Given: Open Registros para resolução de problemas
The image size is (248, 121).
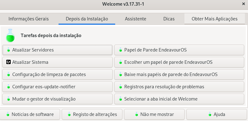Looking at the screenshot, I should pyautogui.click(x=179, y=87).
